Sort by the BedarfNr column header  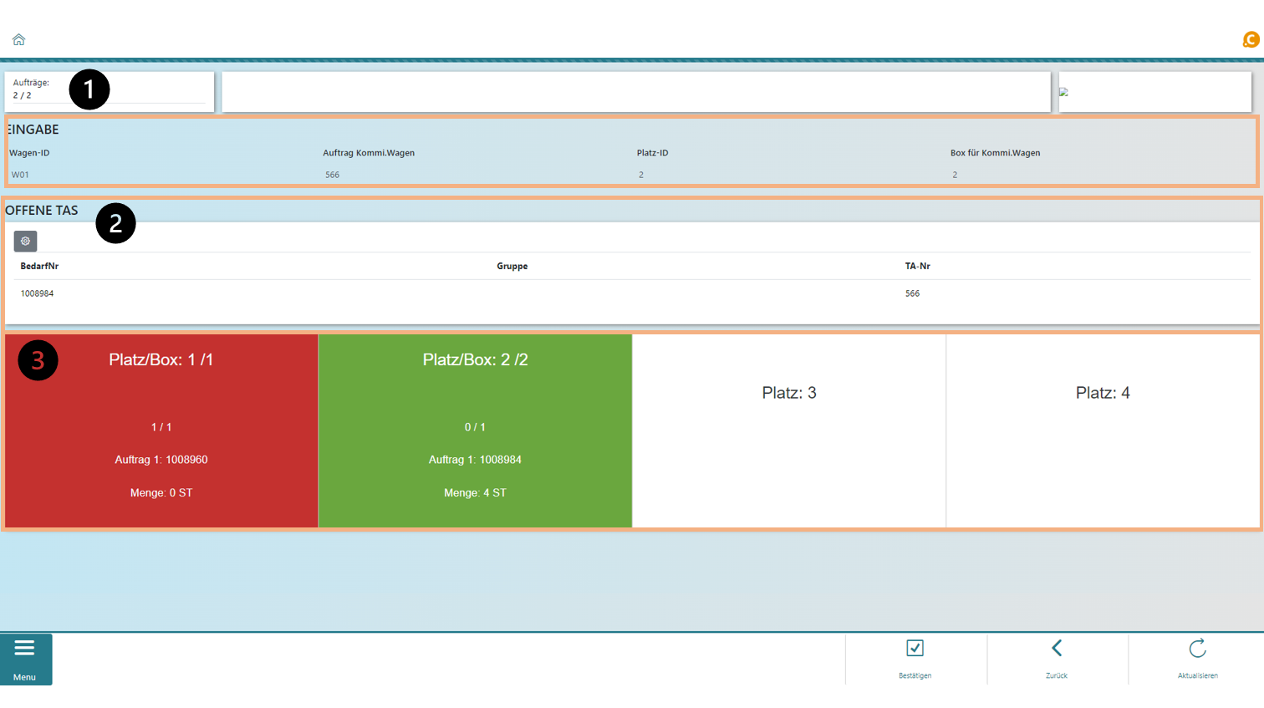click(39, 266)
